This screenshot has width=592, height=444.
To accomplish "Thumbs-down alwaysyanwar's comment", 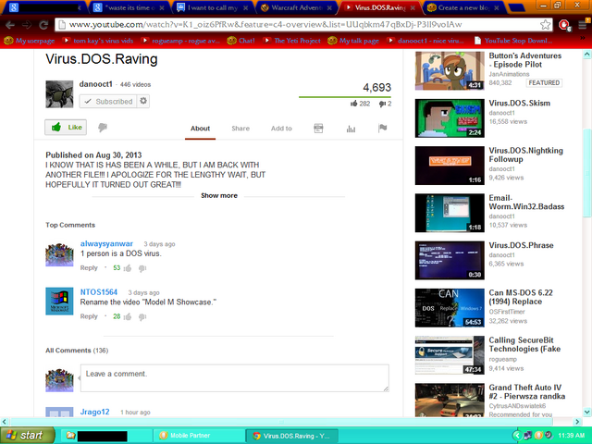I will pos(142,268).
